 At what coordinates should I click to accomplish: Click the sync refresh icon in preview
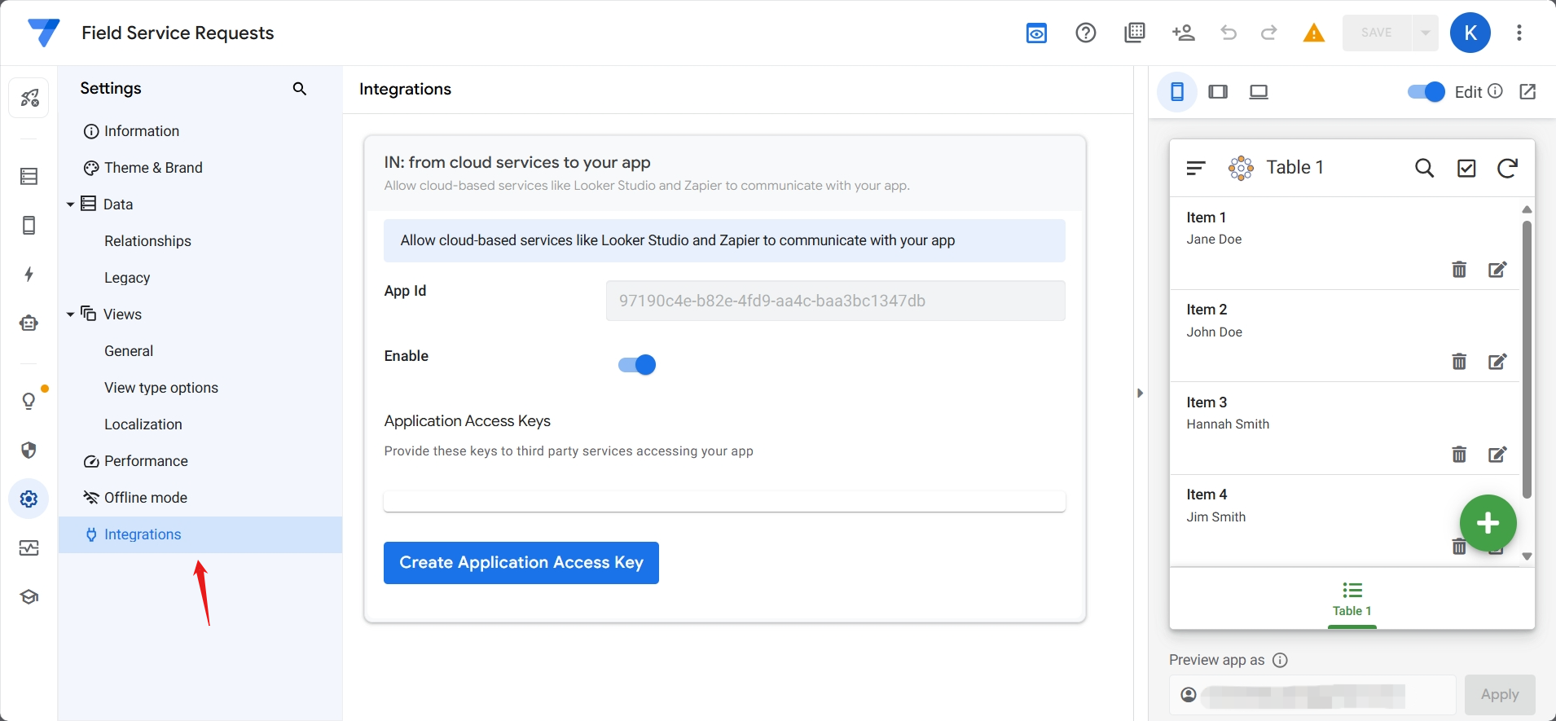tap(1507, 168)
